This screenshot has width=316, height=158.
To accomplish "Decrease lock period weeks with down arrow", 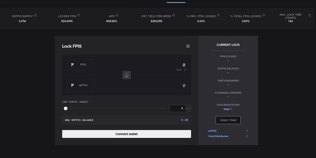I will [188, 110].
